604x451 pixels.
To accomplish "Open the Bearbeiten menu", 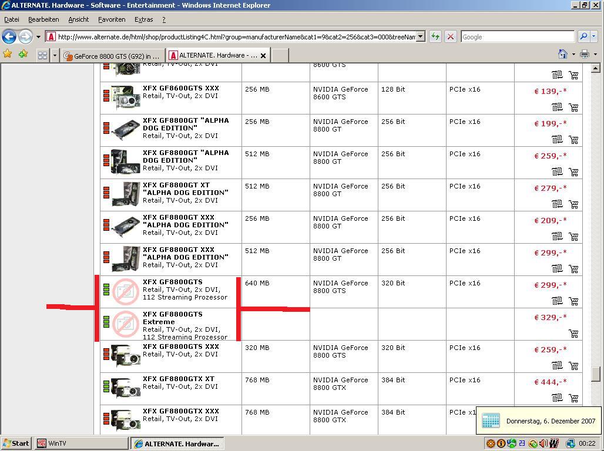I will 43,19.
